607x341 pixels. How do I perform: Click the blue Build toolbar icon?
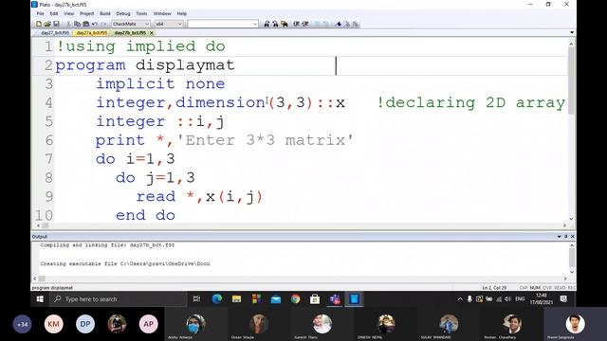[339, 24]
